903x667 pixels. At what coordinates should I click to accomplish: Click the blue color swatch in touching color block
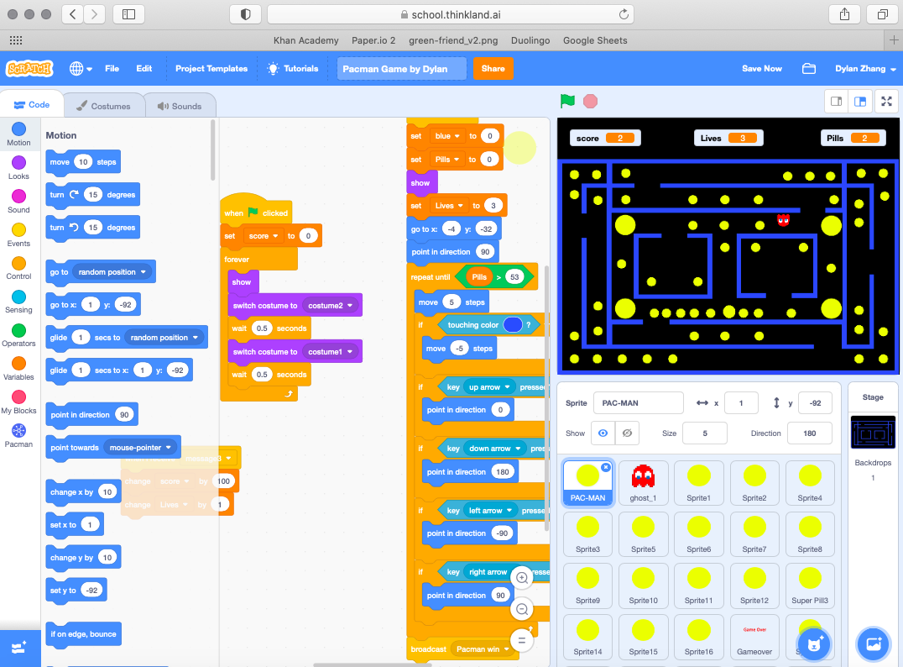point(513,325)
